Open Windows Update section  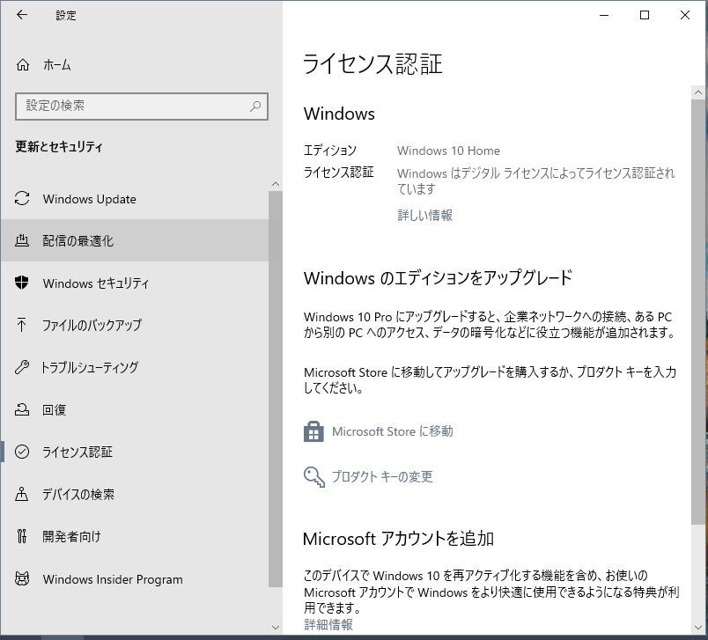point(135,199)
